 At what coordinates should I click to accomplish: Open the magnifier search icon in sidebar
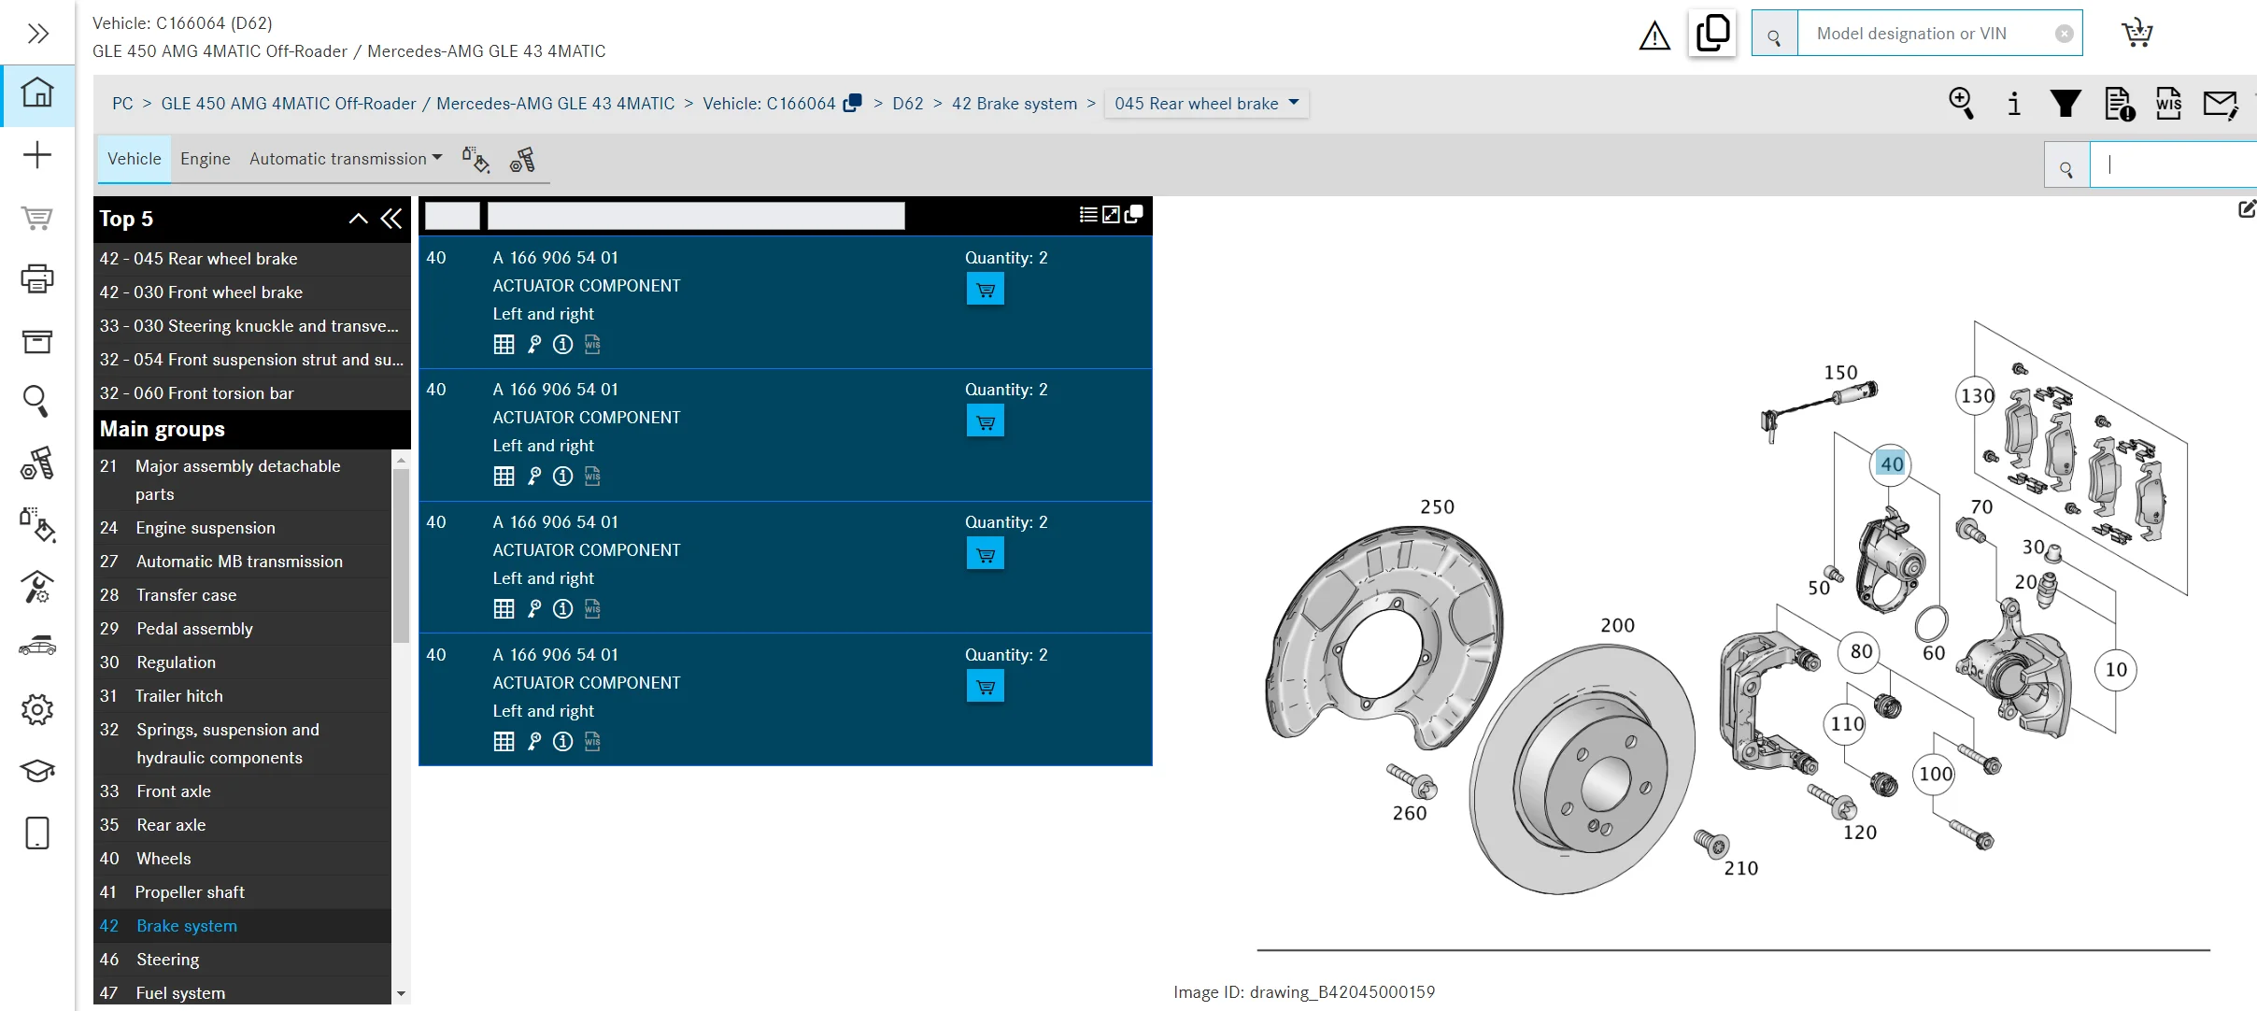[37, 401]
